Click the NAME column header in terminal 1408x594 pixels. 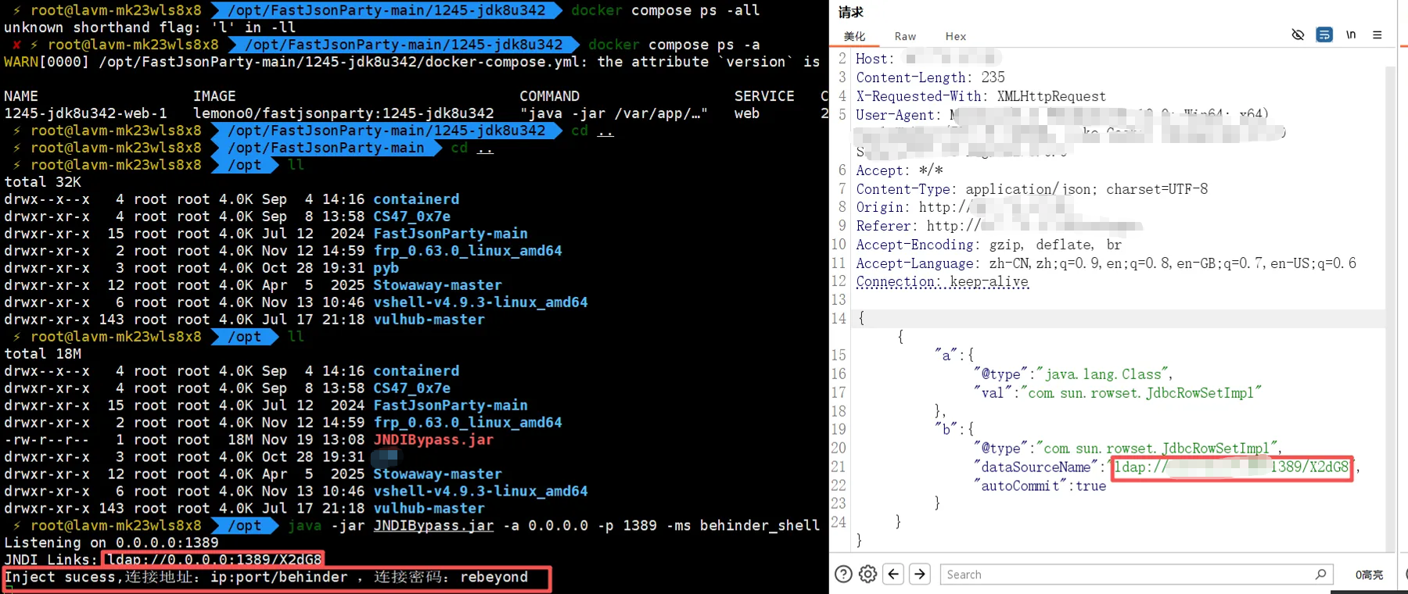21,96
